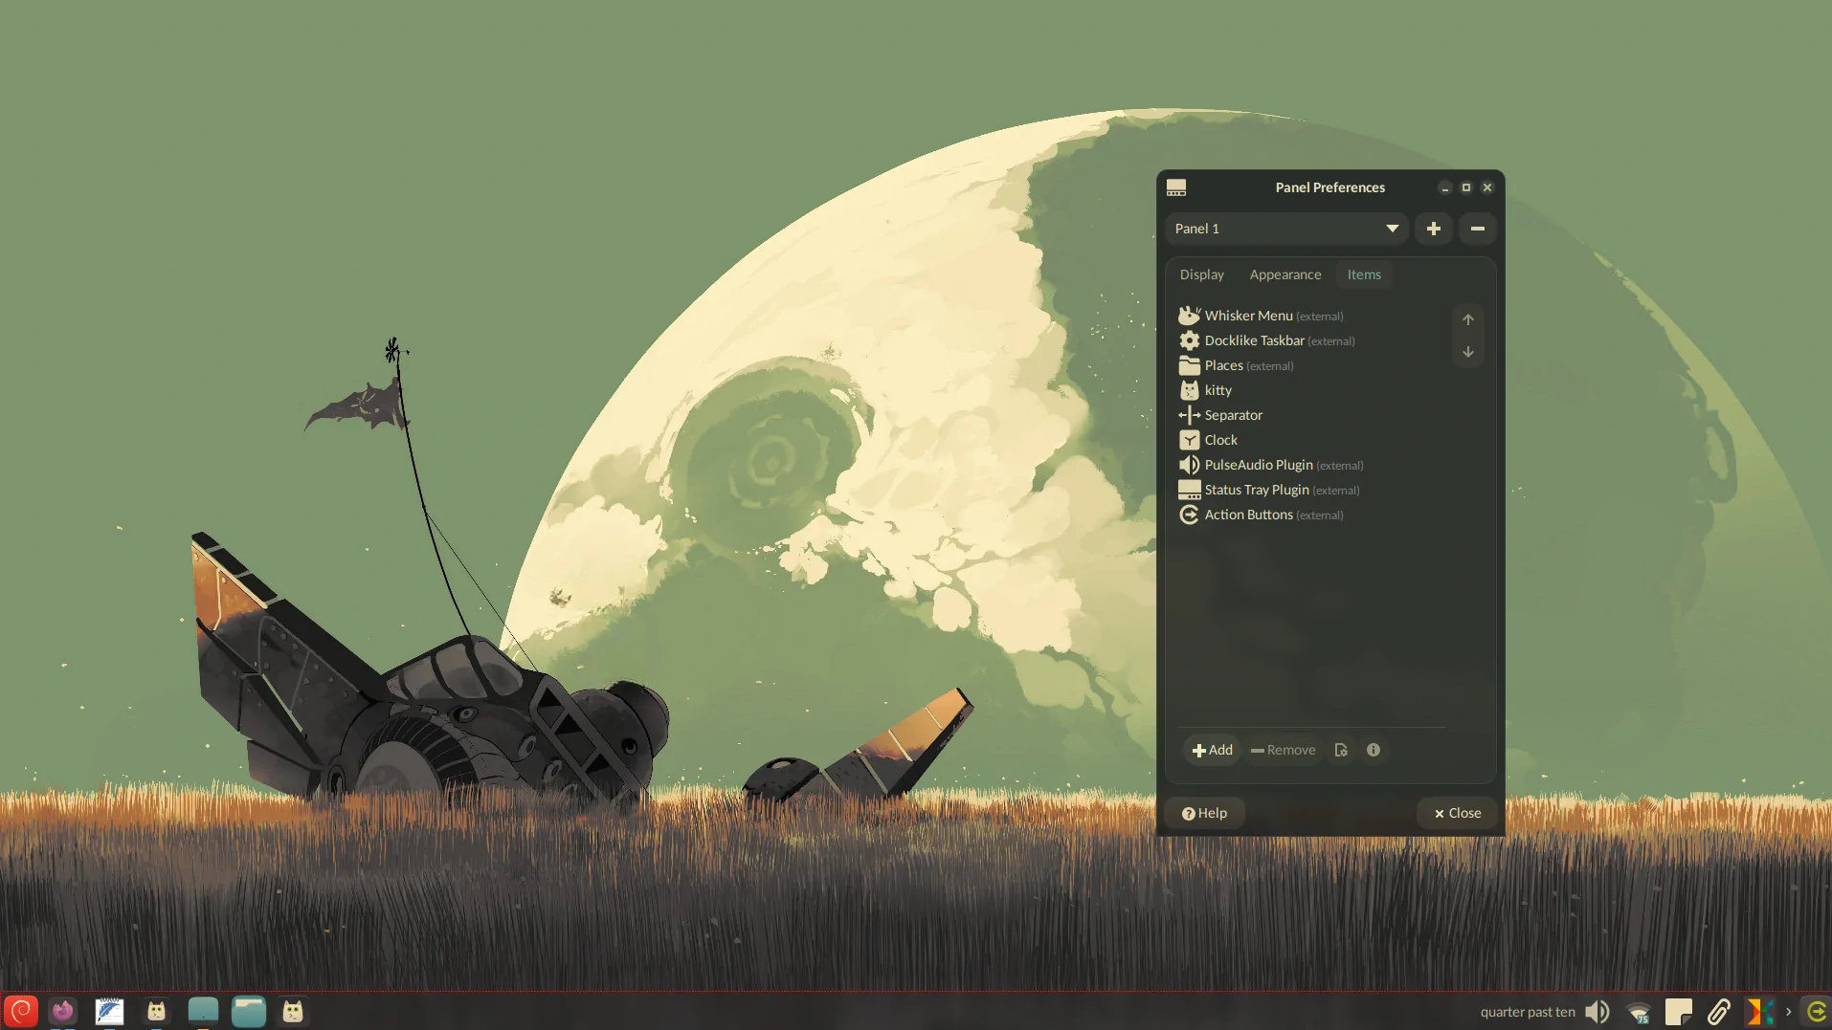This screenshot has height=1030, width=1832.
Task: Click the Wi-Fi signal icon showing 75
Action: 1638,1012
